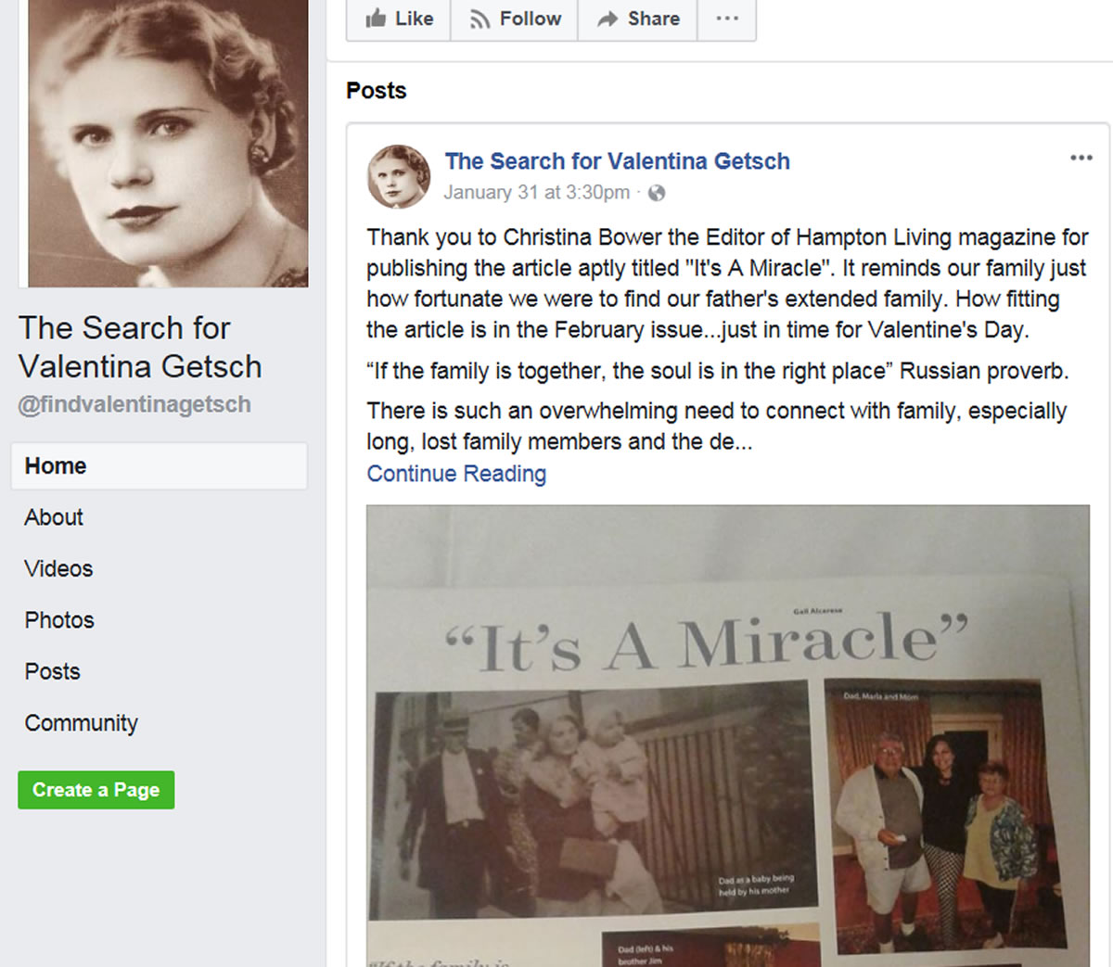The width and height of the screenshot is (1113, 967).
Task: Click the page title in the sidebar
Action: [140, 347]
